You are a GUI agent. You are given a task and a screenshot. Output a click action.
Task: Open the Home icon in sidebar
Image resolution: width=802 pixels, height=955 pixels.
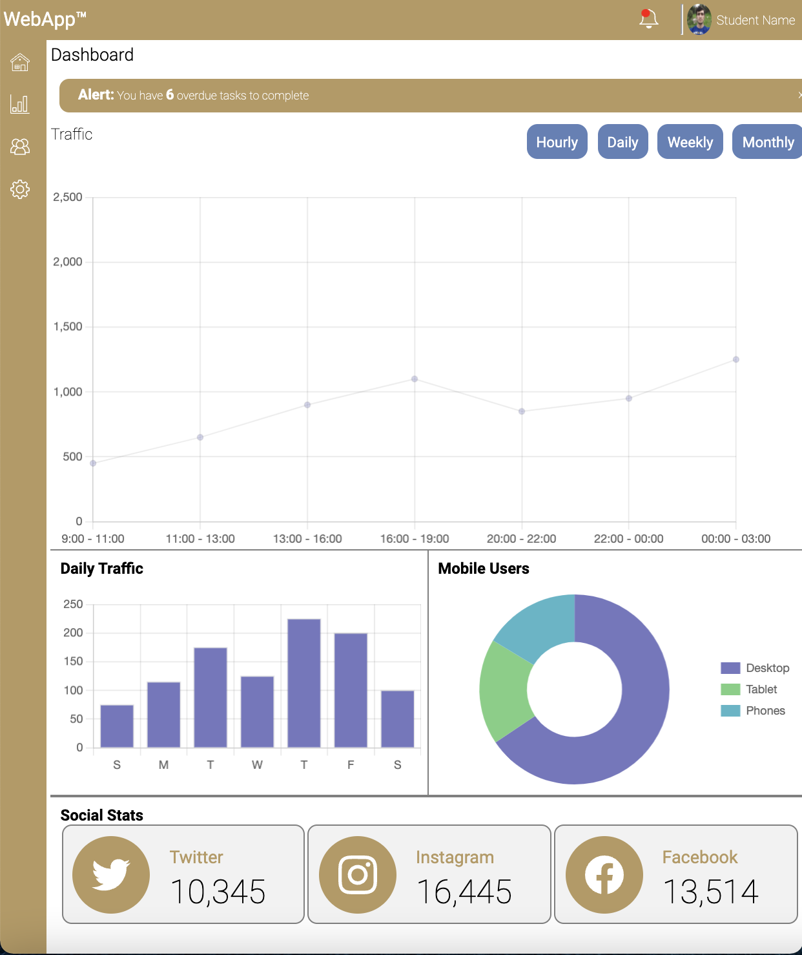coord(20,62)
